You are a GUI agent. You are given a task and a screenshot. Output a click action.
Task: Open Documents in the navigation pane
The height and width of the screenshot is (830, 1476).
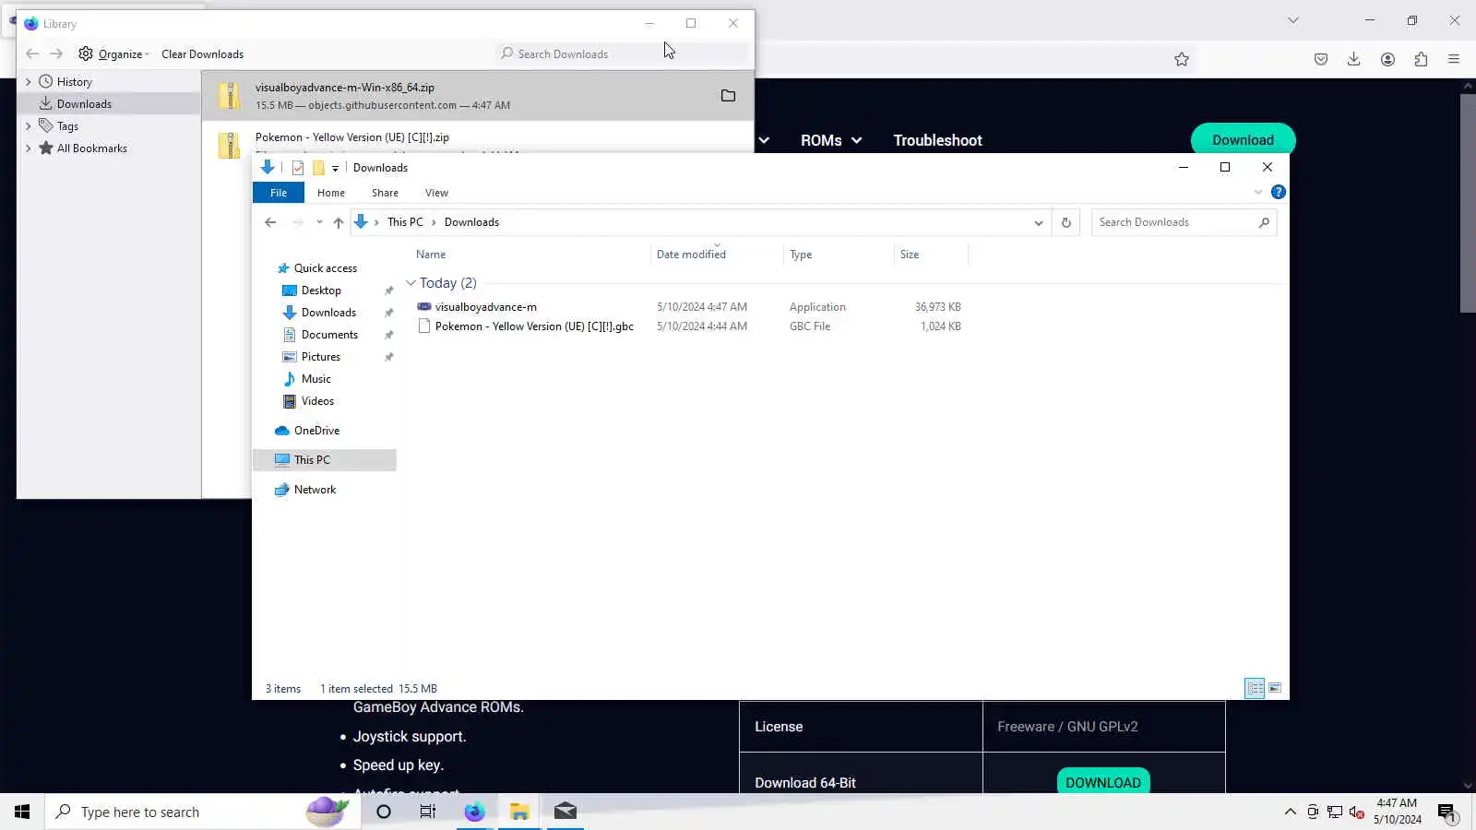329,335
